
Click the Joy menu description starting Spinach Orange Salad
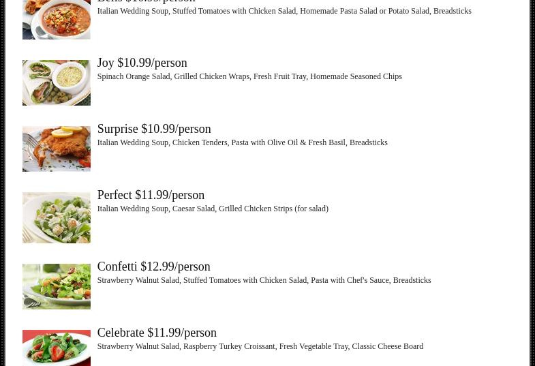[249, 76]
